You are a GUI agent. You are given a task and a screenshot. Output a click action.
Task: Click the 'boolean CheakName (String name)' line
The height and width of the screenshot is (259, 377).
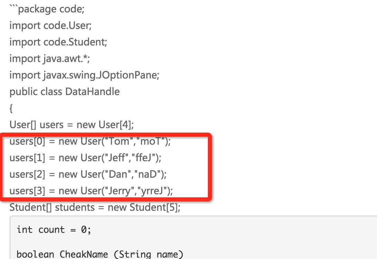tap(100, 255)
